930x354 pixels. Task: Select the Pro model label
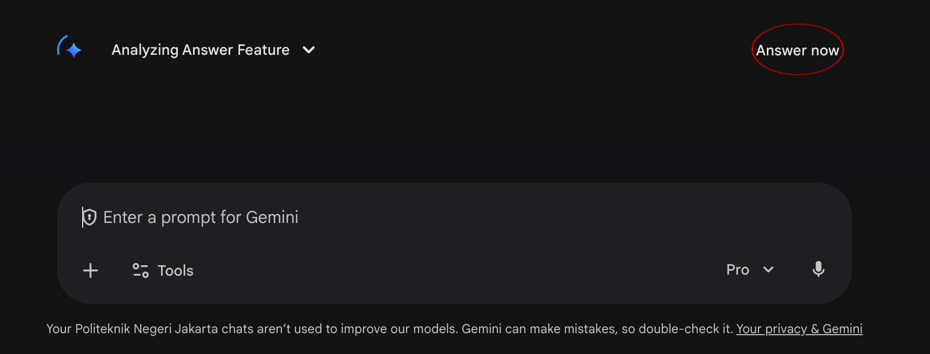738,270
